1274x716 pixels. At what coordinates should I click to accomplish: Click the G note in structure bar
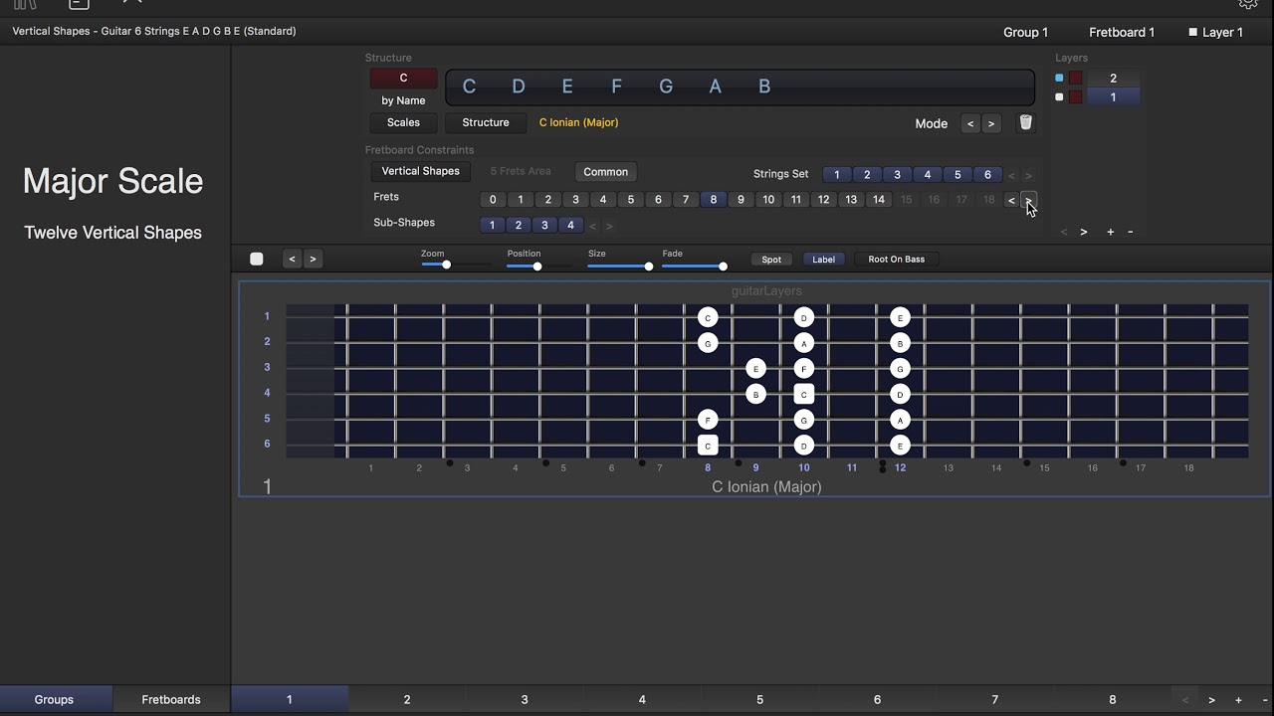pyautogui.click(x=666, y=87)
